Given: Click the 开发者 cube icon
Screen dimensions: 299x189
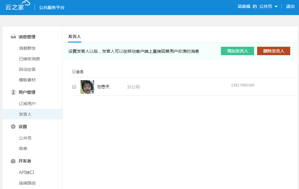Looking at the screenshot, I should (13, 161).
